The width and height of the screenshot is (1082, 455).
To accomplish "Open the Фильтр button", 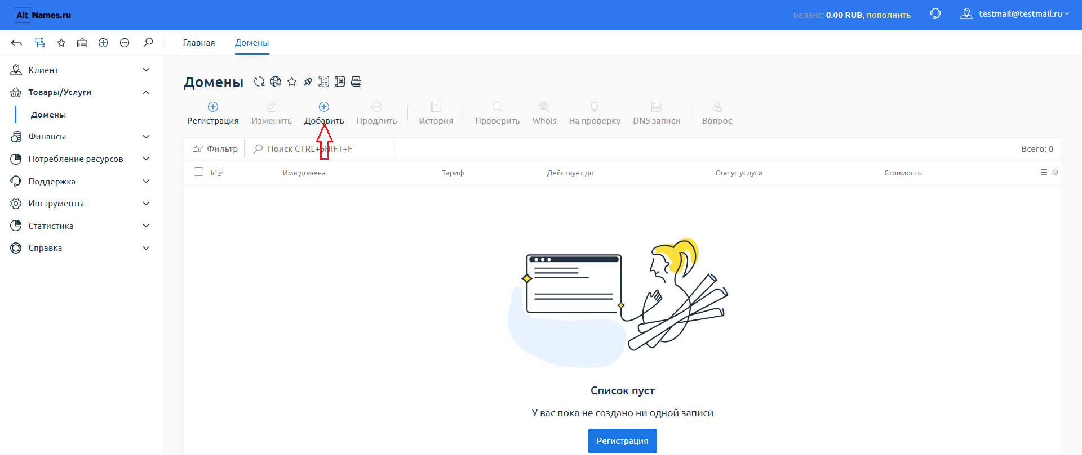I will pos(216,149).
